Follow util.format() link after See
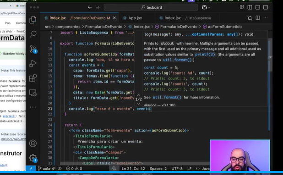The width and height of the screenshot is (283, 175). point(167,97)
